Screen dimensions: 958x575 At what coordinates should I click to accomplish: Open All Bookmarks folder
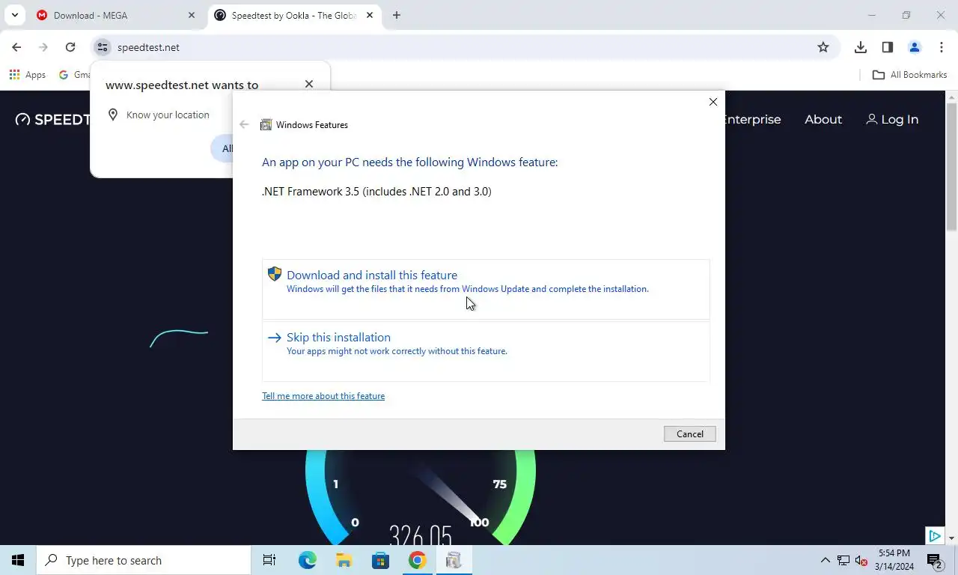(910, 75)
